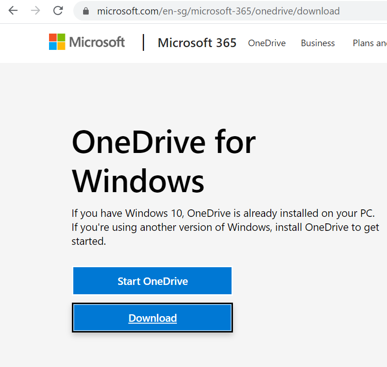Click the browser forward arrow

(35, 11)
